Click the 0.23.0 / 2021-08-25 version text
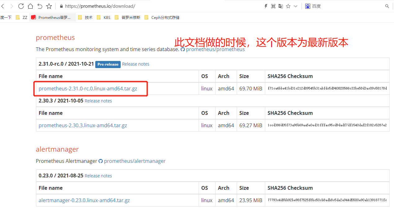This screenshot has height=208, width=394. click(x=61, y=175)
